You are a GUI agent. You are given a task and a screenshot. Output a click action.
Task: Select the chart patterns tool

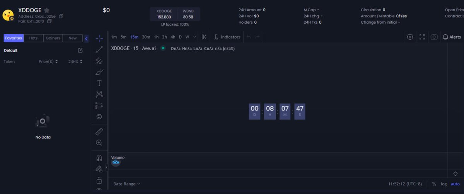(99, 94)
